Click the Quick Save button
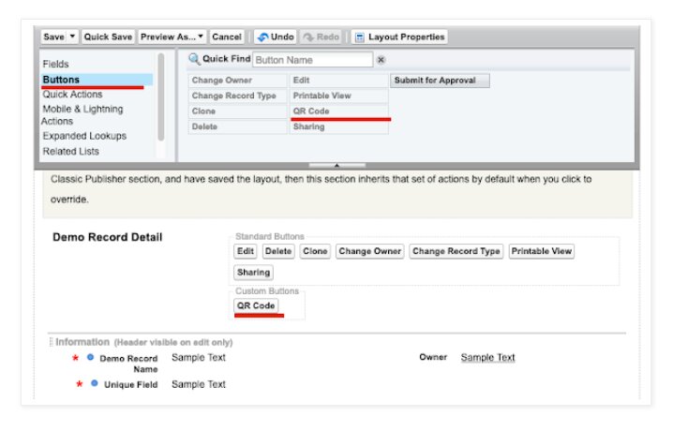The width and height of the screenshot is (673, 431). pyautogui.click(x=108, y=37)
